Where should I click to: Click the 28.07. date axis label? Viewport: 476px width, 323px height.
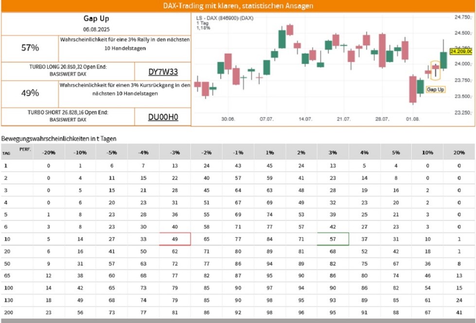click(382, 119)
